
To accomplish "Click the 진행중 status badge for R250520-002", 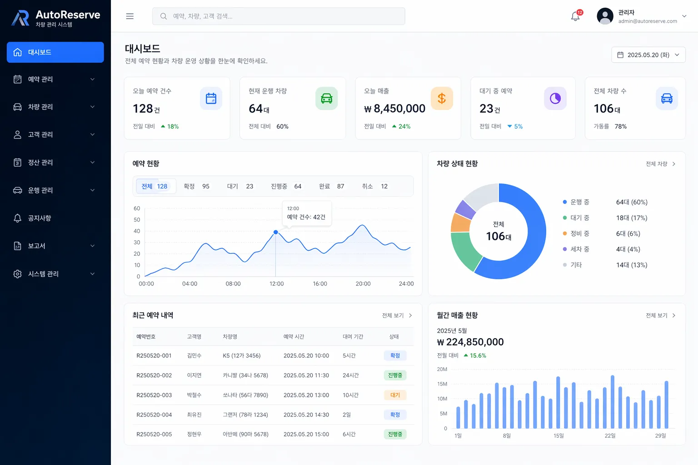I will point(395,376).
